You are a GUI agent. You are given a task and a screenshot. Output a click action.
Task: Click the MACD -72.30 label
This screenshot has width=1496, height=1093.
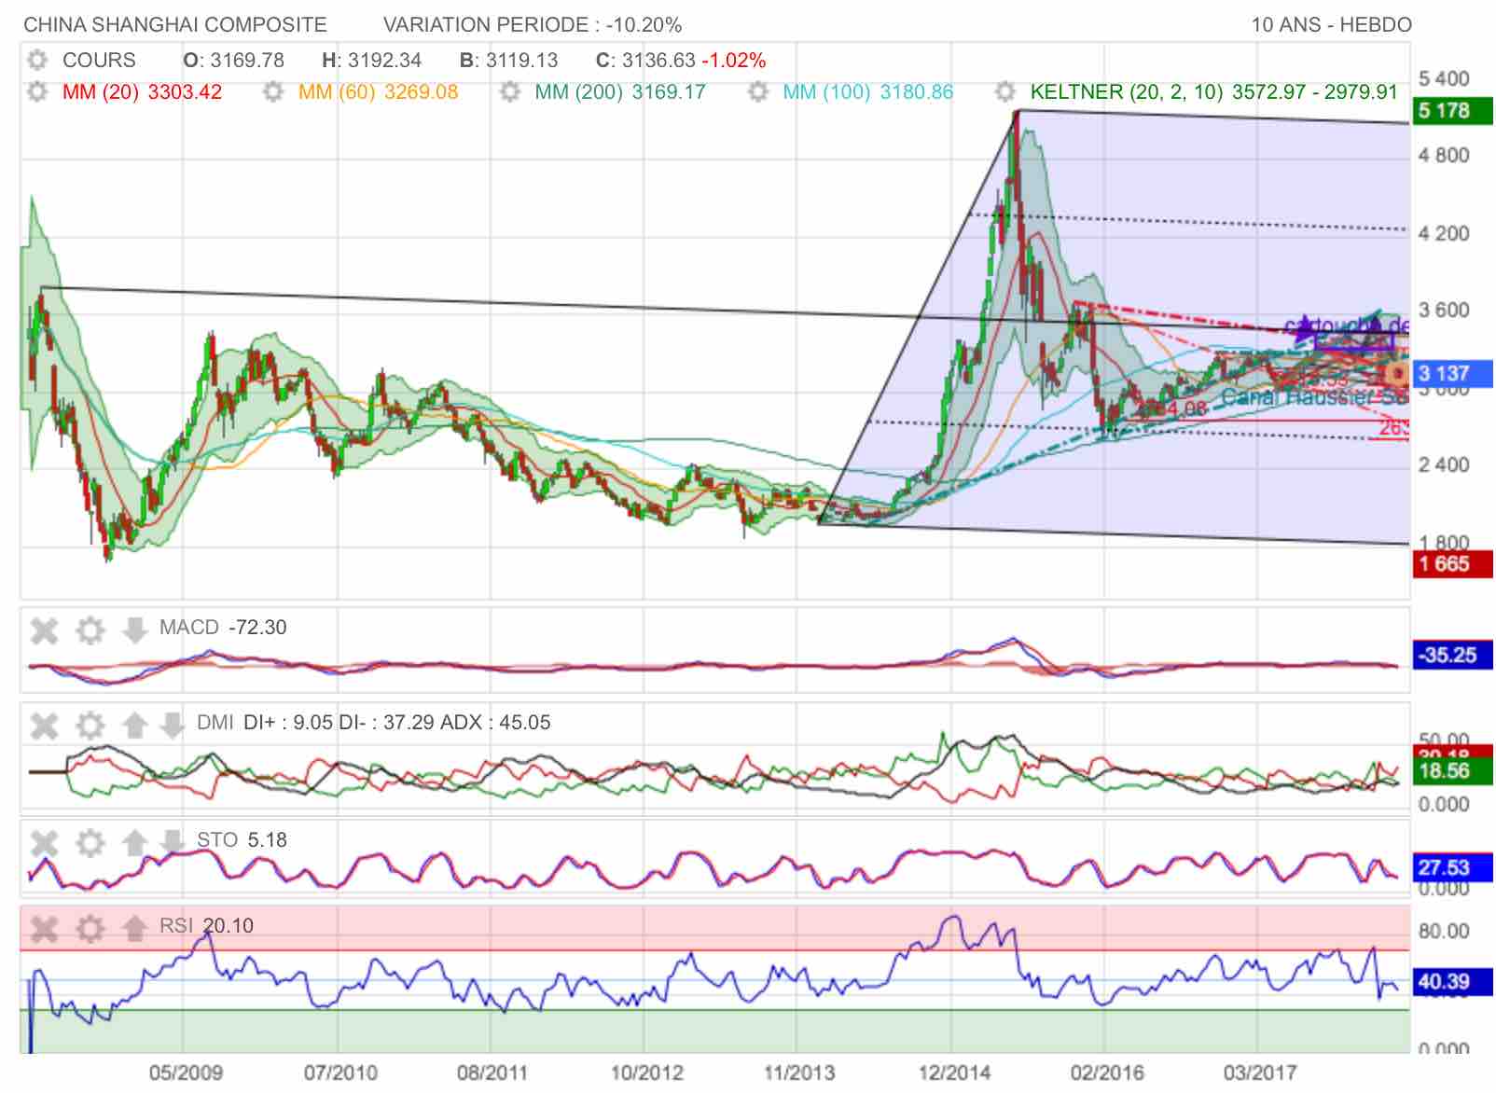coord(223,628)
